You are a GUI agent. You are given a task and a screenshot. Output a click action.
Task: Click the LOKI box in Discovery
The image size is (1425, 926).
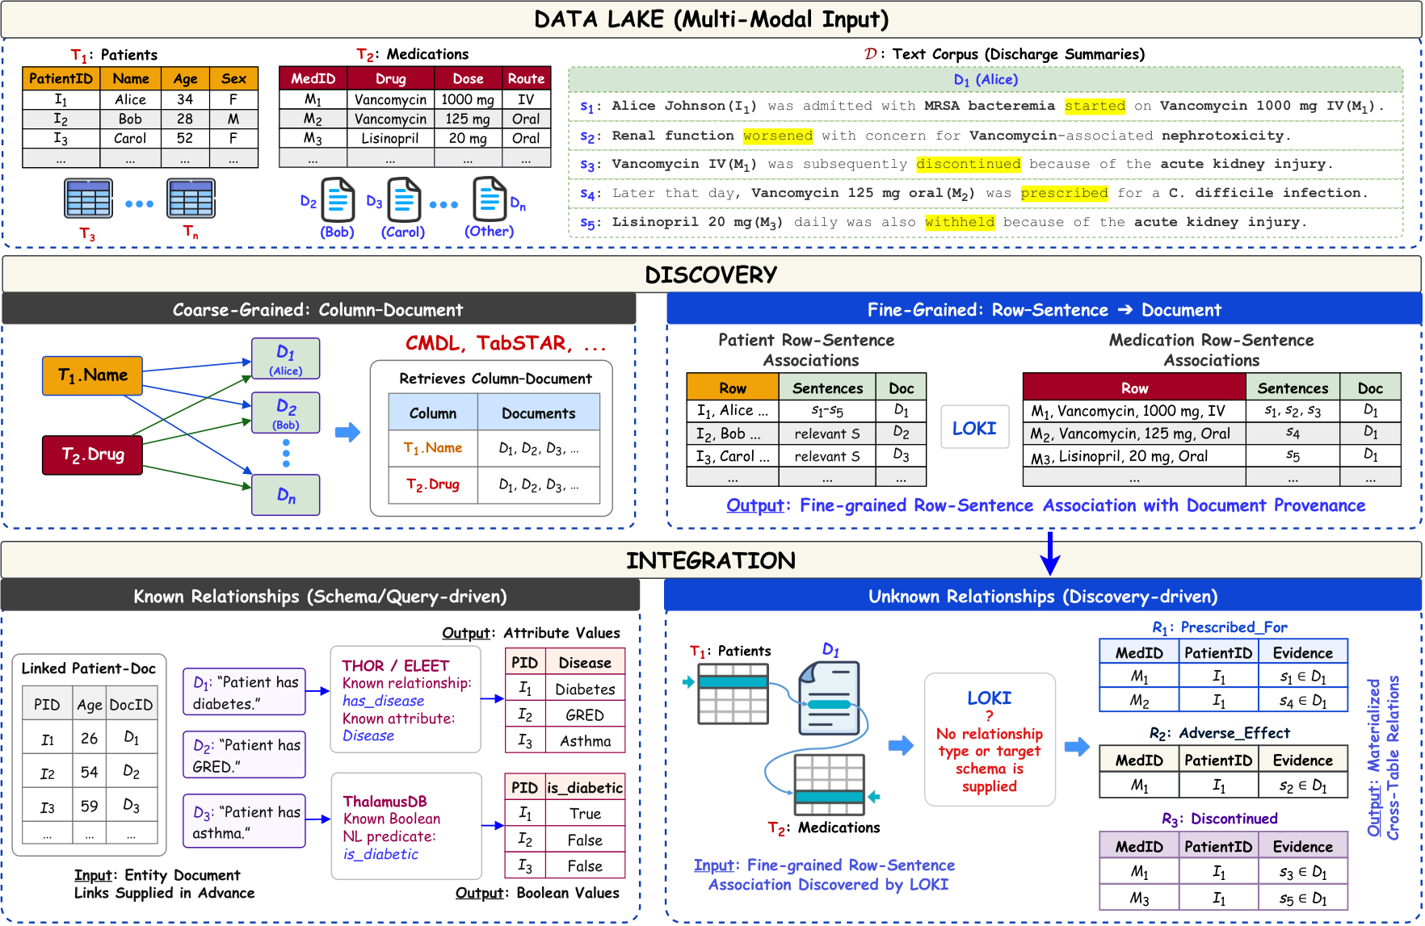click(975, 427)
